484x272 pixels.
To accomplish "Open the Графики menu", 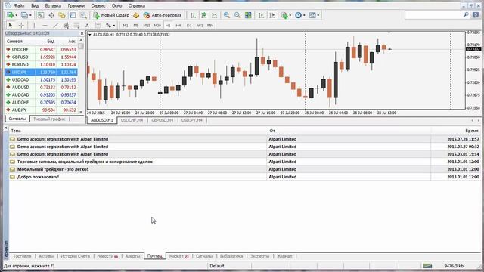I will pos(76,5).
